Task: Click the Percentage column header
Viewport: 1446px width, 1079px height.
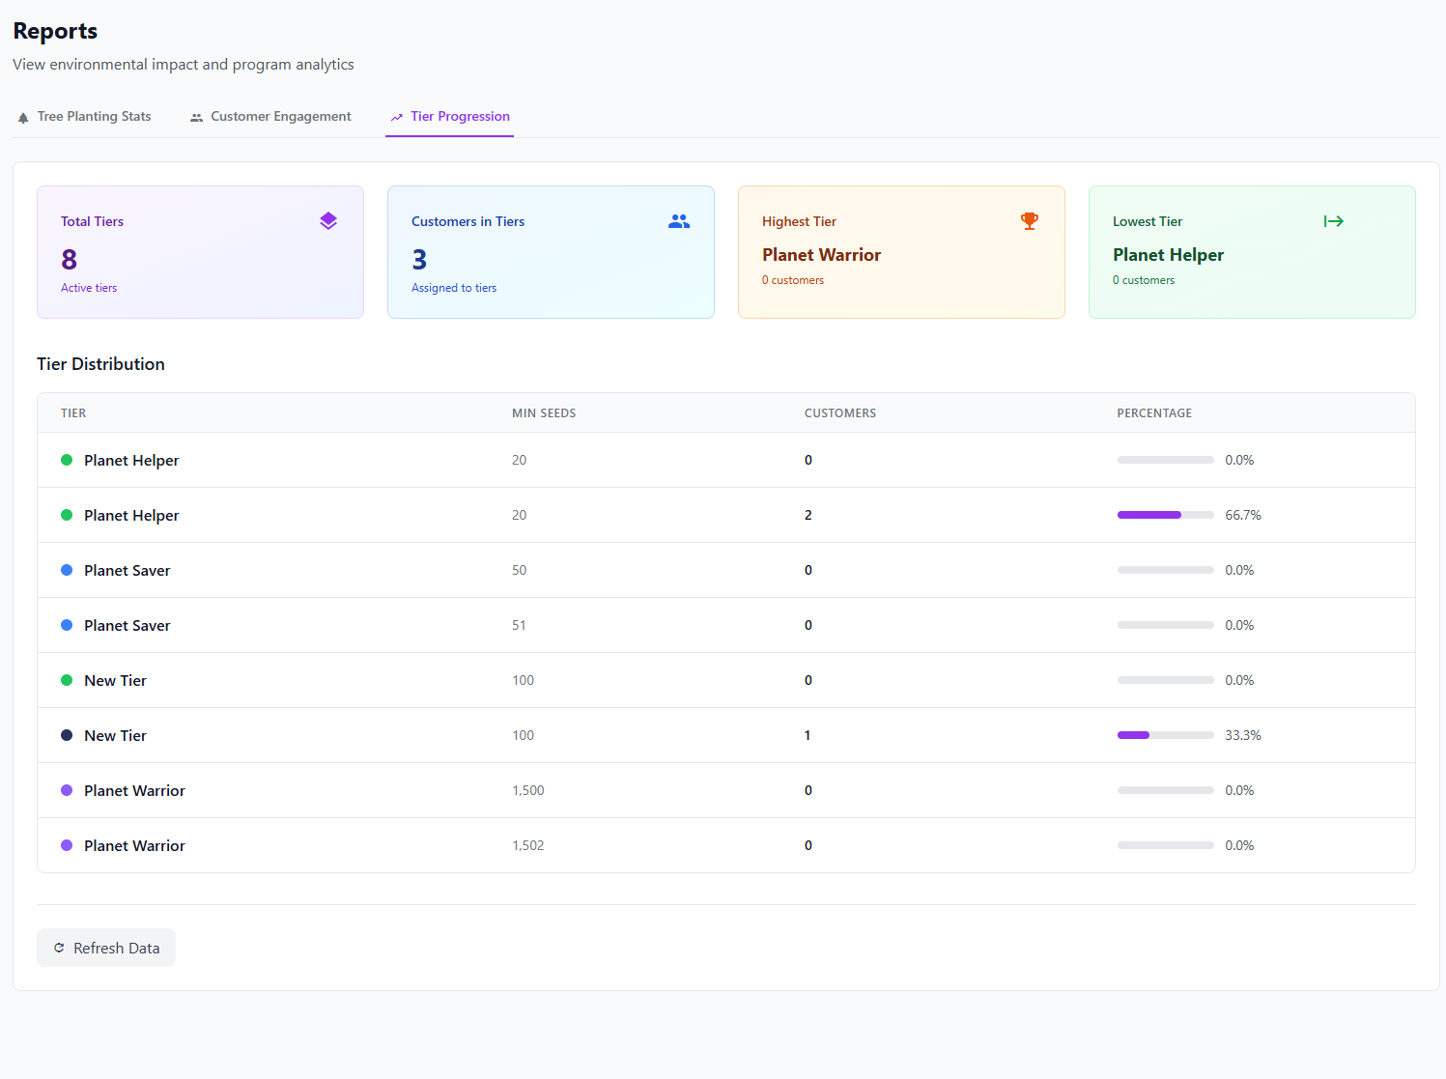Action: (1154, 413)
